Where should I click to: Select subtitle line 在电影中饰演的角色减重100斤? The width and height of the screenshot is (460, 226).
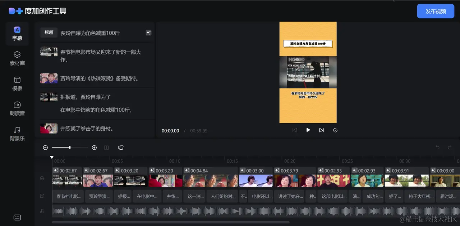[x=96, y=110]
